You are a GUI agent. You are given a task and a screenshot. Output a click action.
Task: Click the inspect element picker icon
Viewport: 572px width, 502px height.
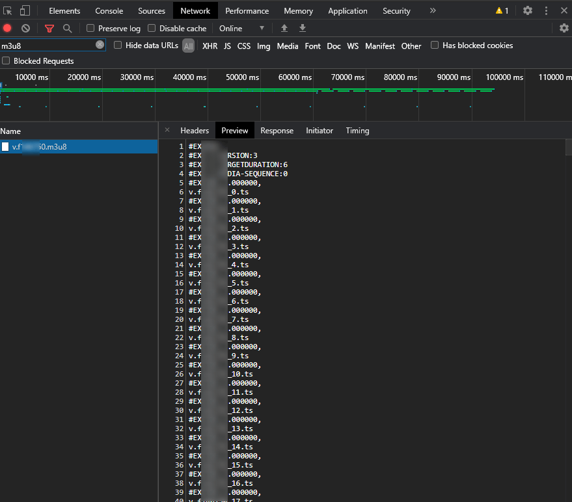click(x=8, y=10)
